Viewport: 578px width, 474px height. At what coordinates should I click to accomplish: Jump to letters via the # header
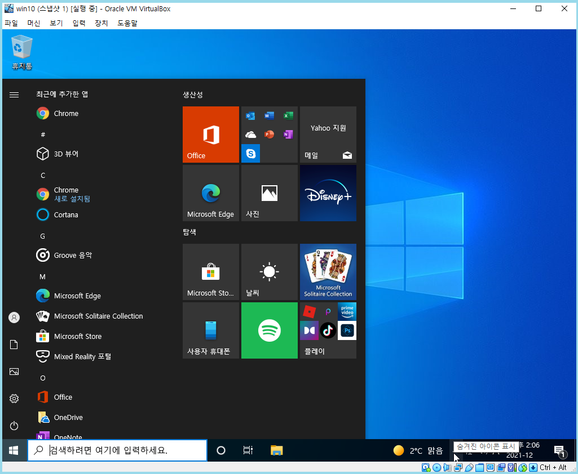coord(43,135)
